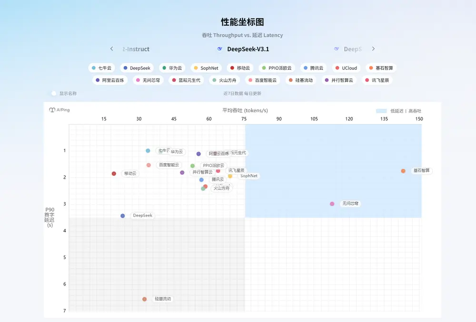Switch to the partially visible Instruct model tab
Image resolution: width=476 pixels, height=322 pixels.
pyautogui.click(x=136, y=49)
